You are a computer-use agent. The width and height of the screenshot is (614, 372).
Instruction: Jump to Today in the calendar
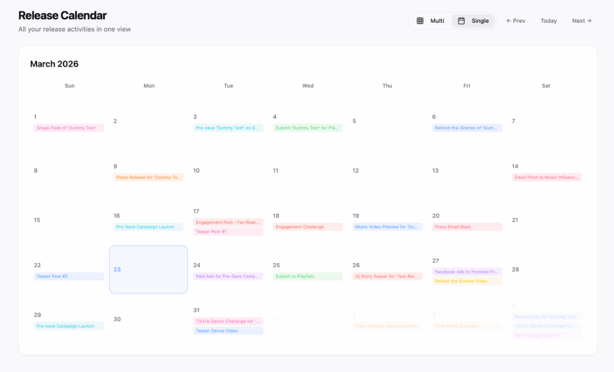tap(549, 21)
